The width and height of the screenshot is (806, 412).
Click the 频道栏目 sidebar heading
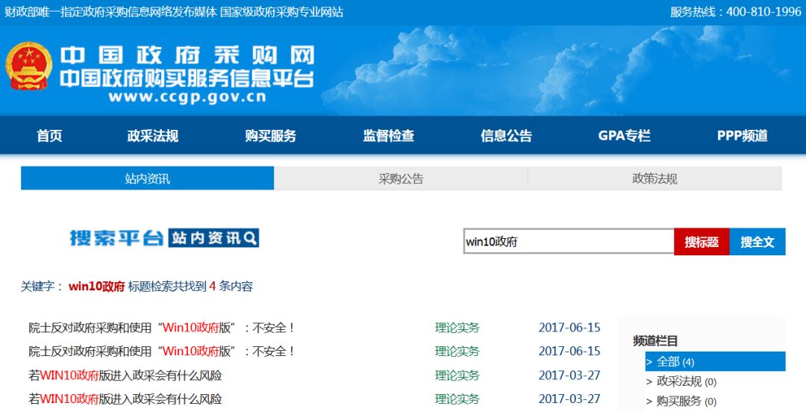click(x=655, y=340)
